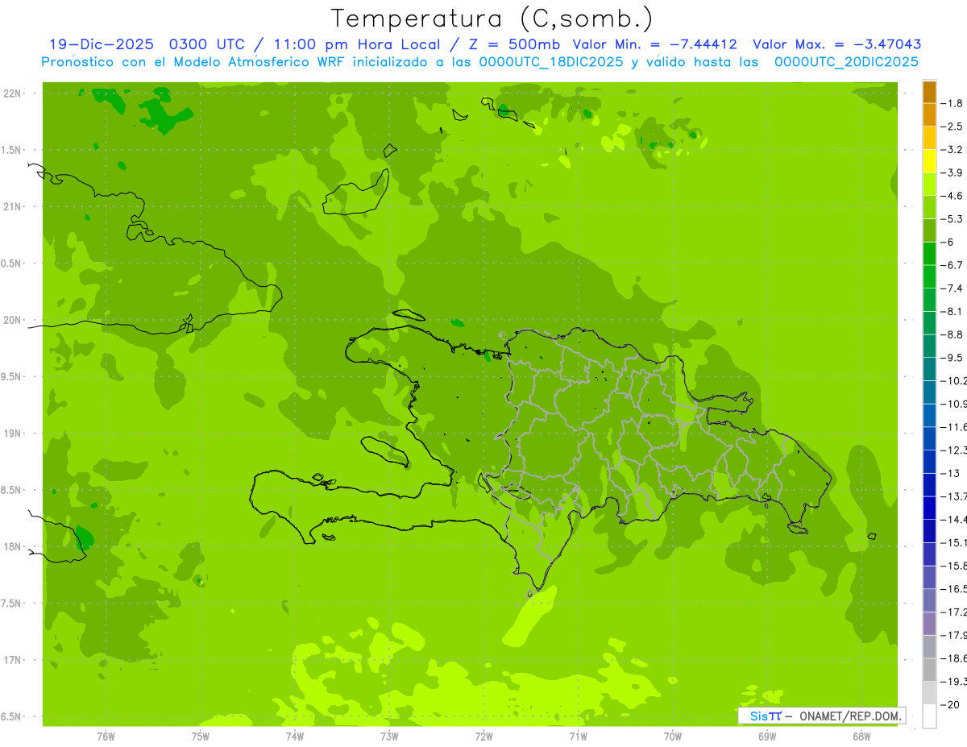Screen dimensions: 967x747
Task: Pick the teal swatch between -8.8 and -9.5
Action: coord(929,347)
